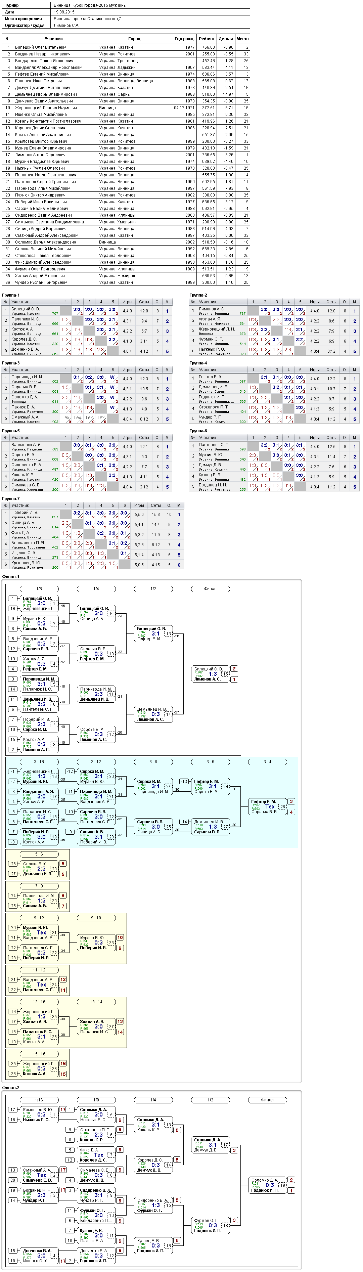Click the Финал round label in Финал-1 bracket
The height and width of the screenshot is (1272, 363).
coord(211,588)
